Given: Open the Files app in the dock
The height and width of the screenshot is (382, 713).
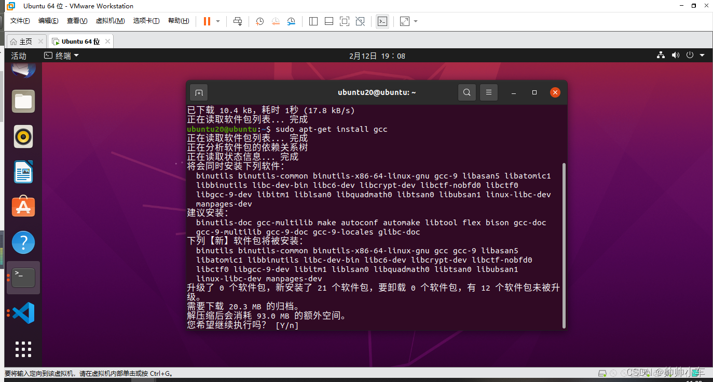Looking at the screenshot, I should 23,101.
